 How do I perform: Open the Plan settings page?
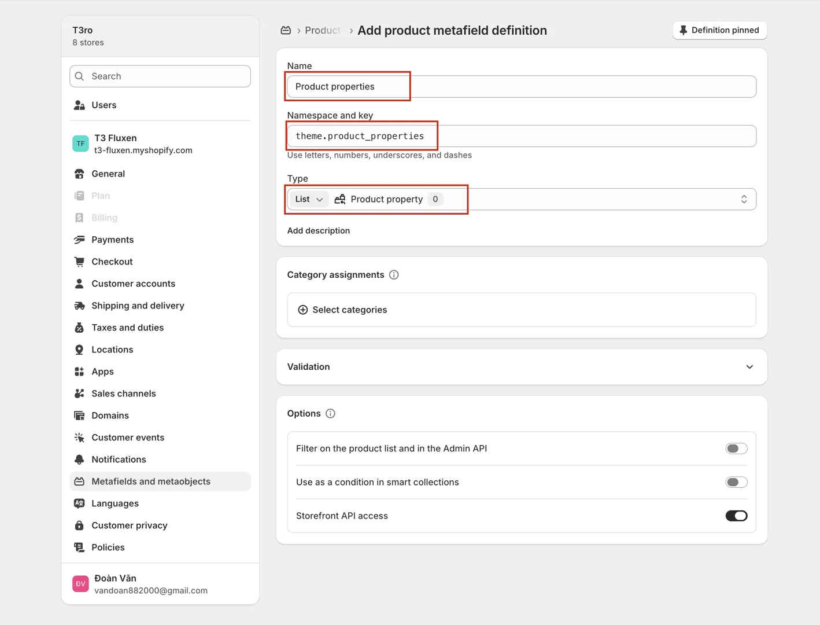point(160,196)
